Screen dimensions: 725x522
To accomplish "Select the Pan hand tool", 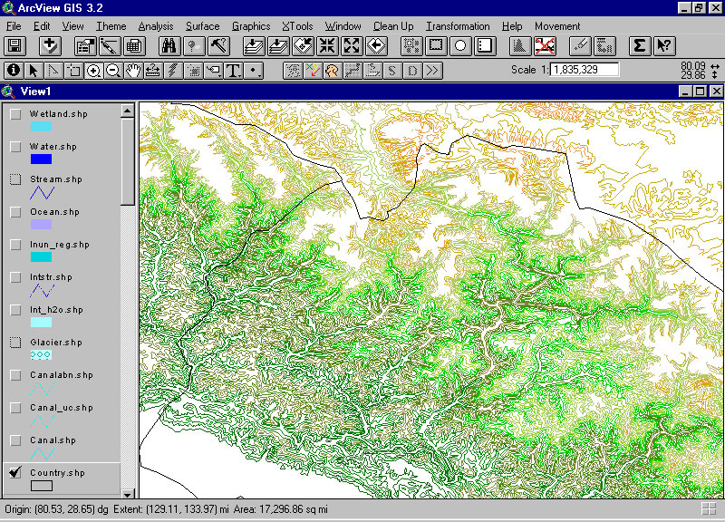I will [133, 70].
